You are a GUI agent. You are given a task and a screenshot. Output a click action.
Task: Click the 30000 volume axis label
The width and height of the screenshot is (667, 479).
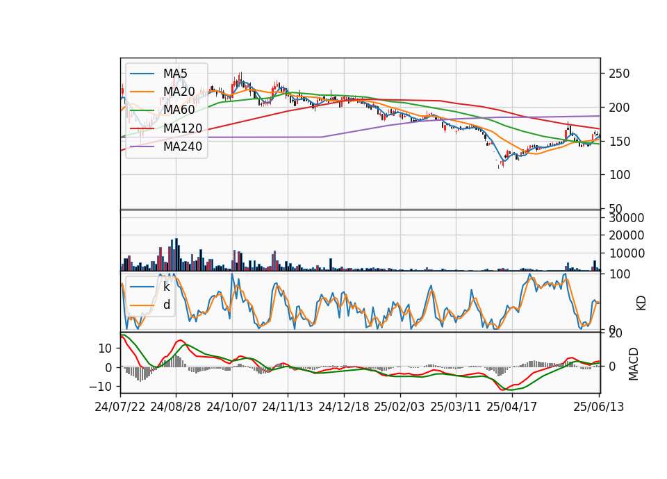[x=627, y=218]
